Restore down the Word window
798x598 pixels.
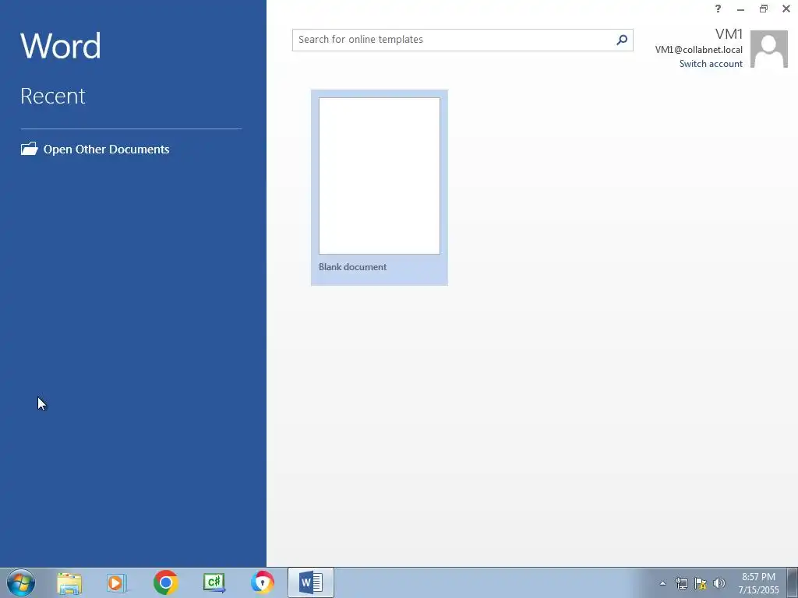tap(764, 9)
